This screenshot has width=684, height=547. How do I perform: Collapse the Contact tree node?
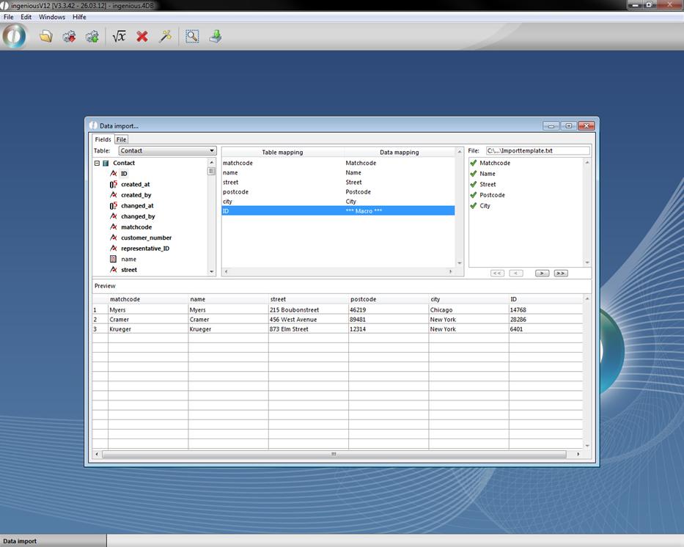pyautogui.click(x=97, y=164)
